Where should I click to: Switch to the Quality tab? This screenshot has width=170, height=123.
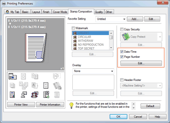click(x=99, y=12)
